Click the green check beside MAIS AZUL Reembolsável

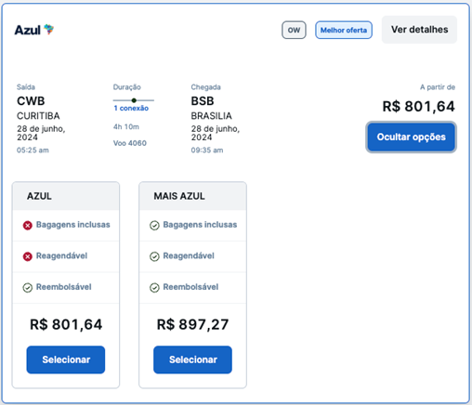pyautogui.click(x=154, y=288)
